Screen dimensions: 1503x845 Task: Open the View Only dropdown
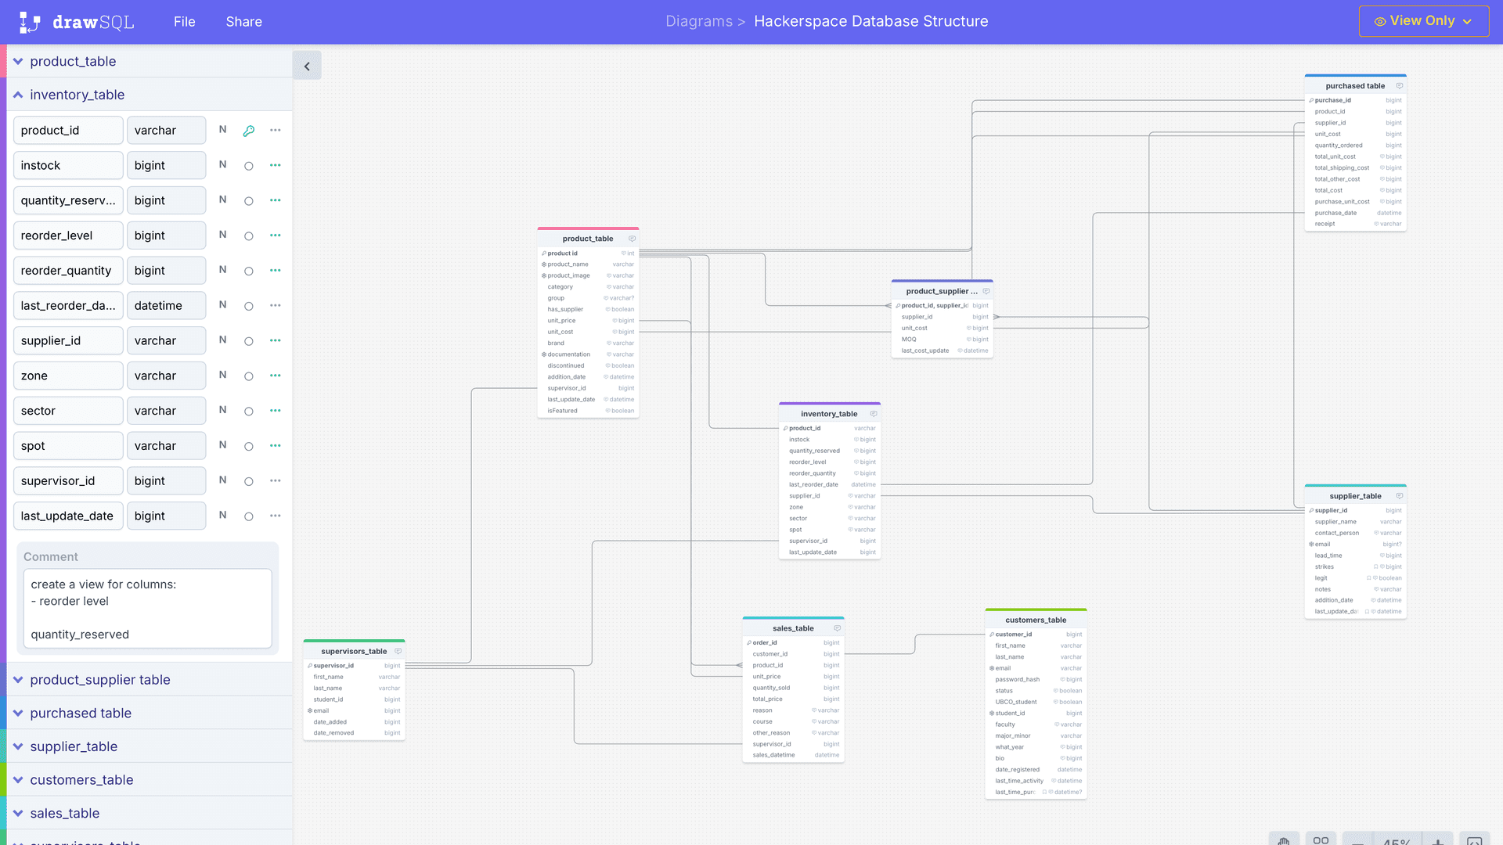coord(1424,21)
